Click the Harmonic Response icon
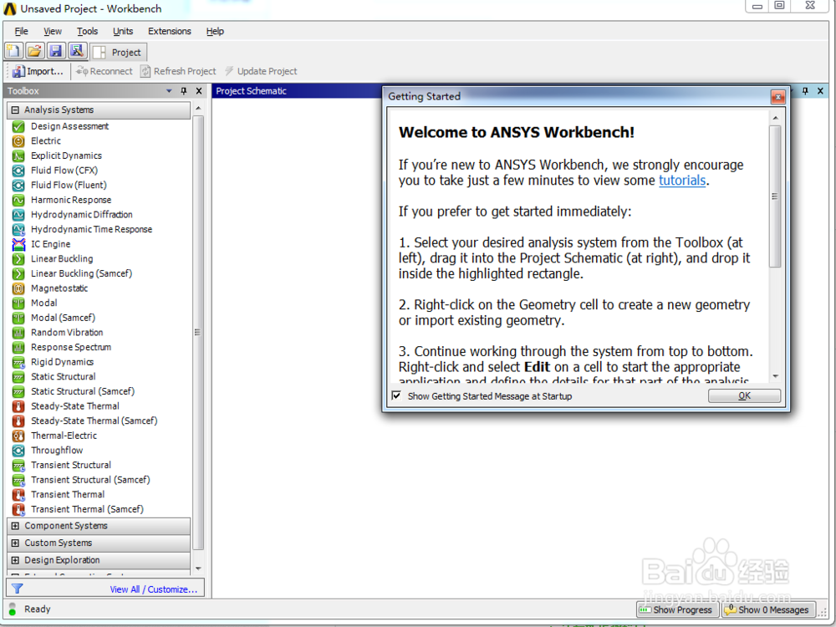Viewport: 836px width, 627px height. pos(18,200)
